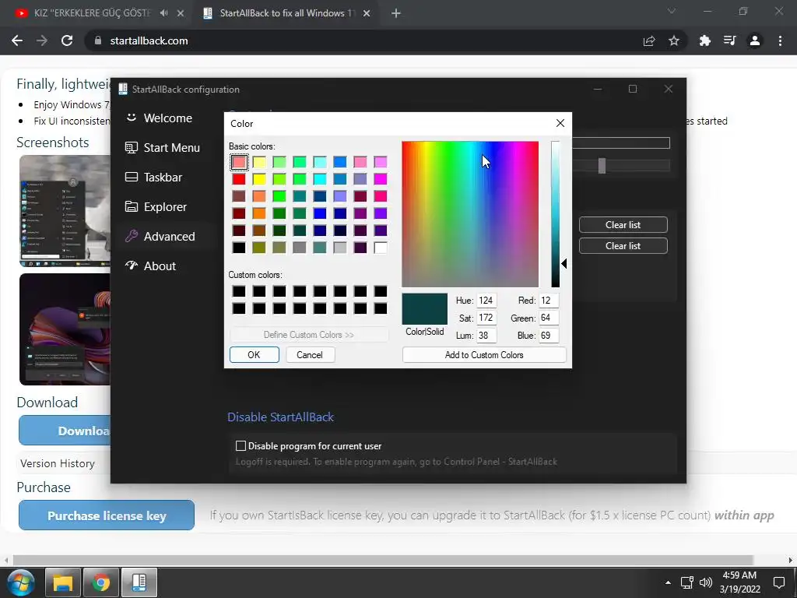Open the network icon in tray
The height and width of the screenshot is (598, 797).
pyautogui.click(x=687, y=582)
